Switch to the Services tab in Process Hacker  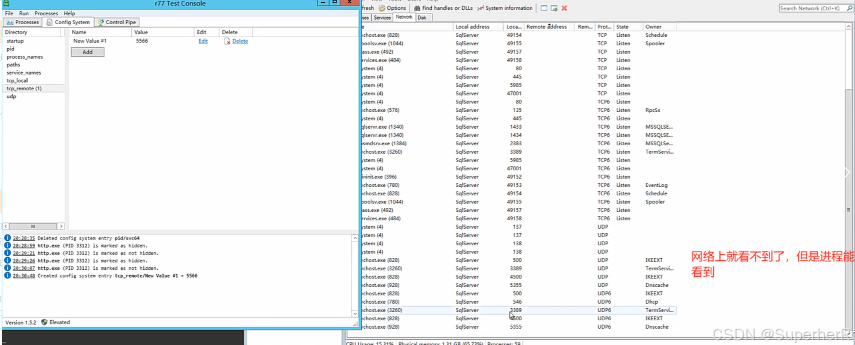pyautogui.click(x=382, y=18)
